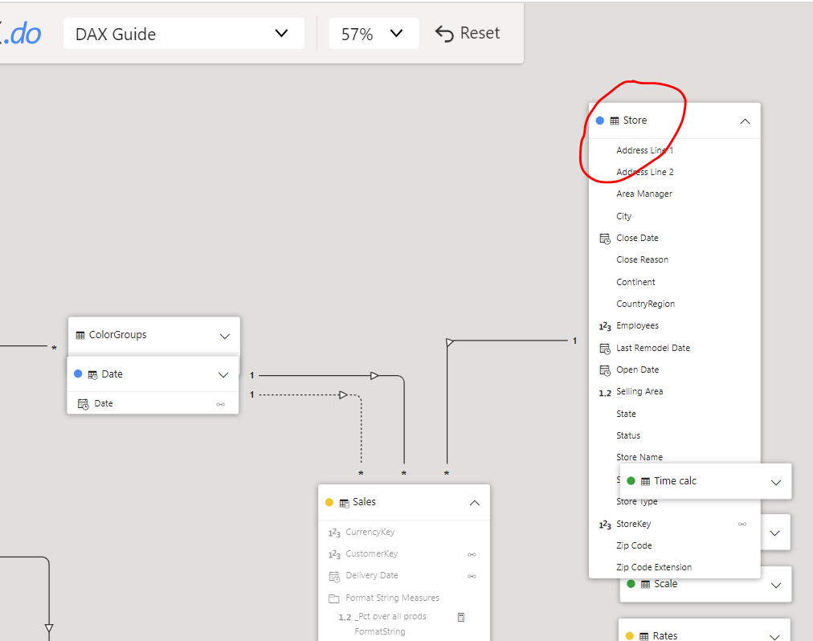Select the Address Line 1 column

644,150
